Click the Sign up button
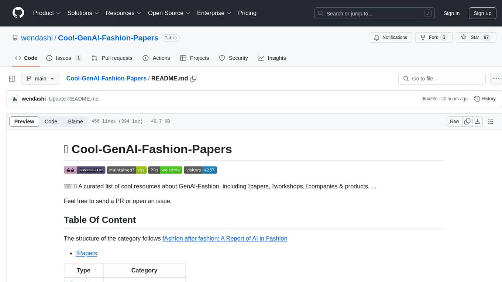 482,13
